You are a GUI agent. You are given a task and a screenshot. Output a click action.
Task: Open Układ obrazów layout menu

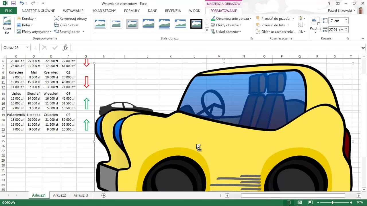point(226,32)
